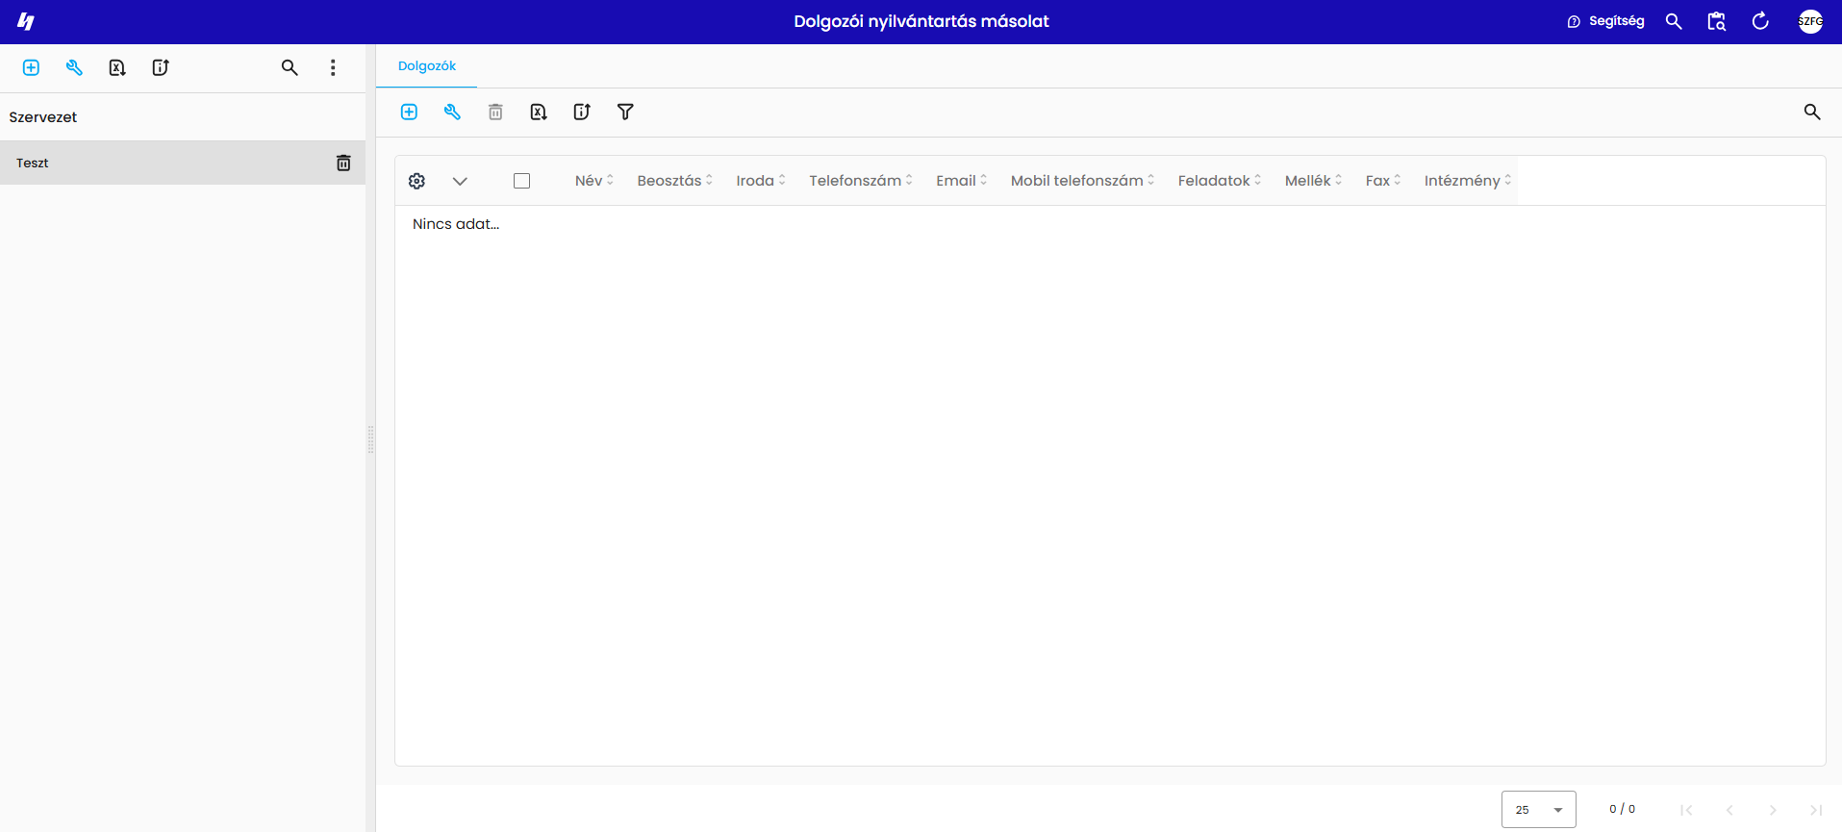The image size is (1842, 832).
Task: Sort table by Név column
Action: [593, 181]
